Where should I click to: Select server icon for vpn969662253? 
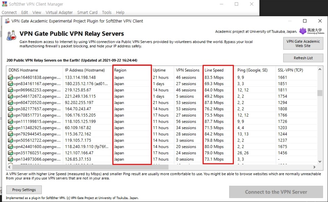coord(11,90)
